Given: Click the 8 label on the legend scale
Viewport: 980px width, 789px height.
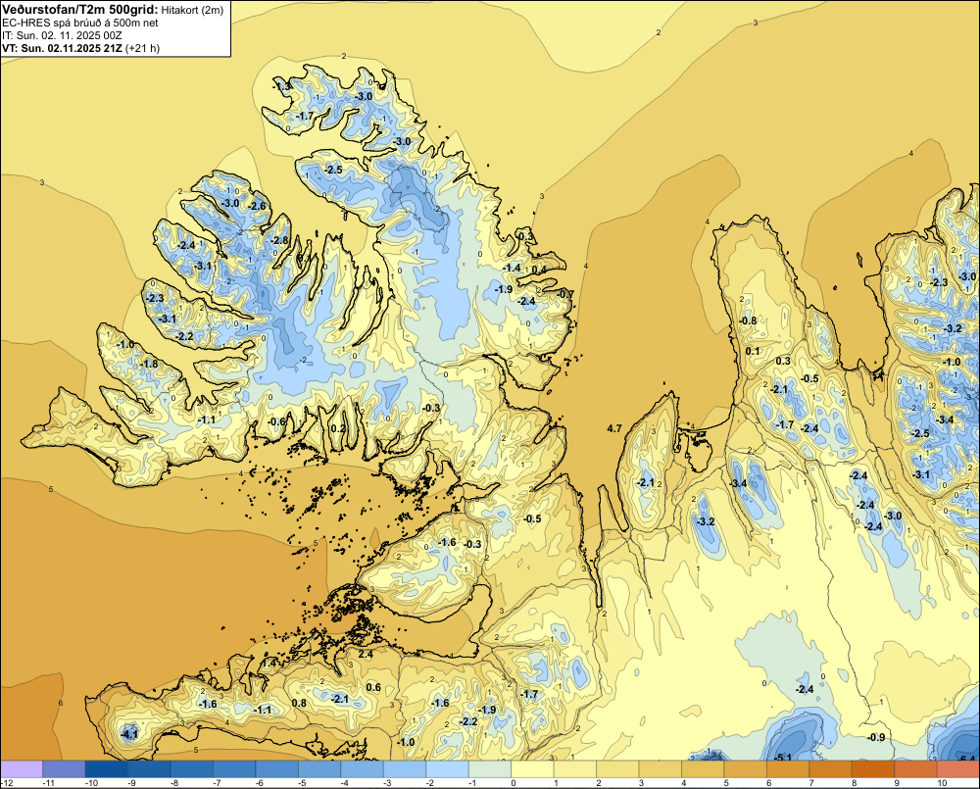Looking at the screenshot, I should (855, 783).
